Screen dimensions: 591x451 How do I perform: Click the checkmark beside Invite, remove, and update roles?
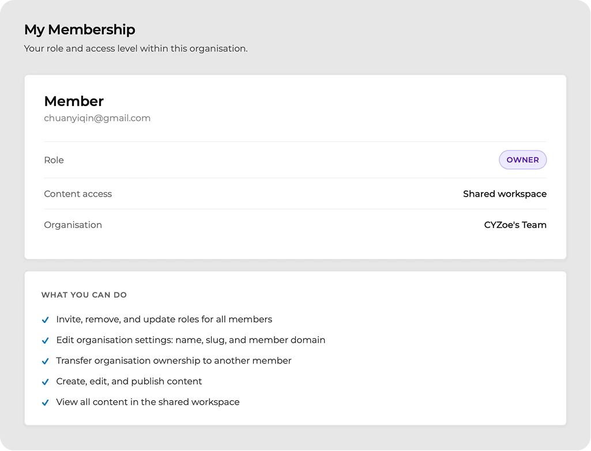point(45,320)
